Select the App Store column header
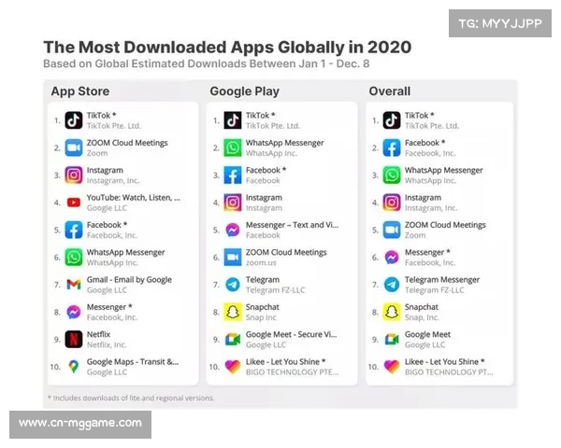This screenshot has height=448, width=561. (x=79, y=91)
